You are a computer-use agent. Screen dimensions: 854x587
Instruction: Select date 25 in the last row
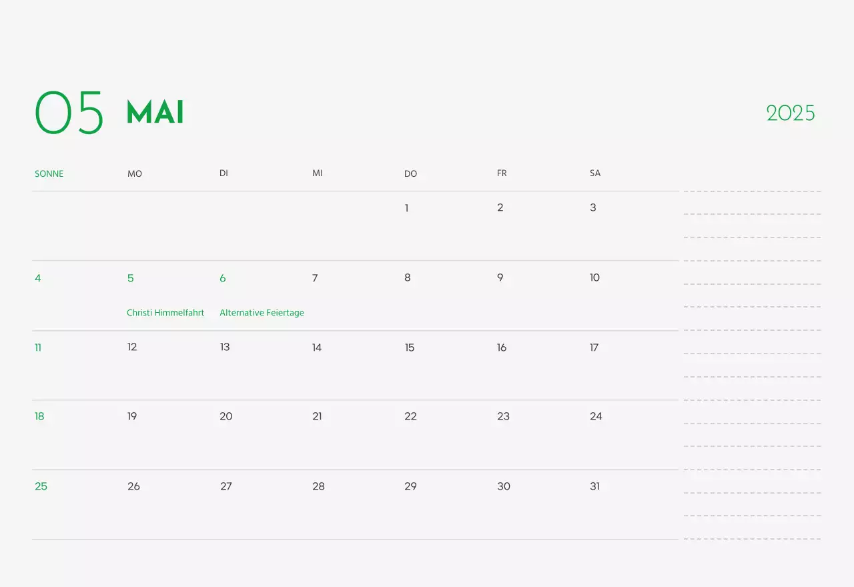pyautogui.click(x=41, y=486)
